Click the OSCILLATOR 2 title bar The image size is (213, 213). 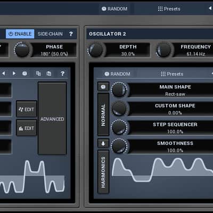(x=150, y=34)
